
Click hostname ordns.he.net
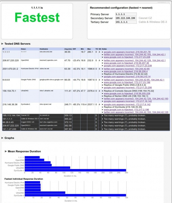[44, 68]
